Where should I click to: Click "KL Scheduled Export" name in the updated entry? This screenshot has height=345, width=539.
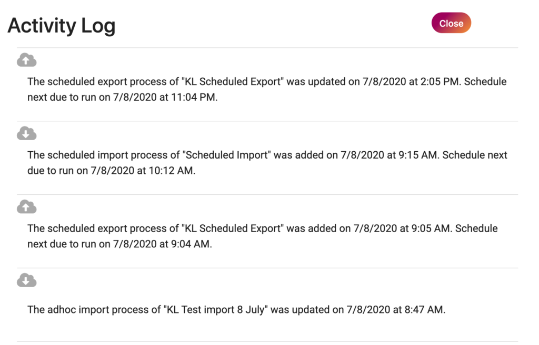233,81
